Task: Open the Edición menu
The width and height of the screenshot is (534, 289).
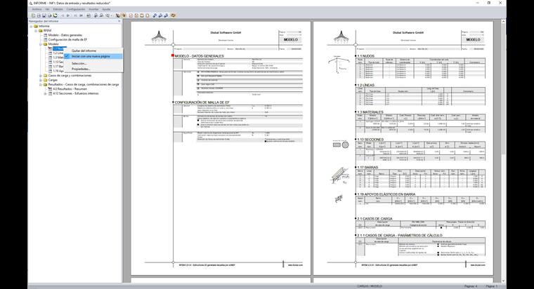Action: (58, 9)
